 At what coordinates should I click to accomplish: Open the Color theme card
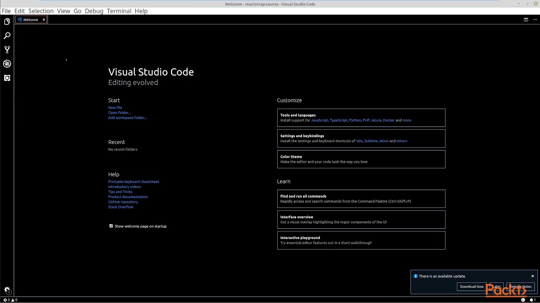pyautogui.click(x=361, y=159)
